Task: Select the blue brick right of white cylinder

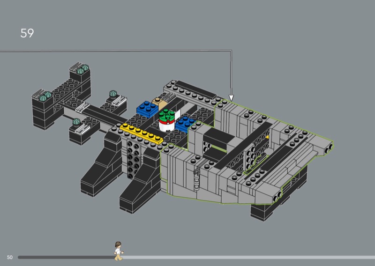Action: (185, 123)
